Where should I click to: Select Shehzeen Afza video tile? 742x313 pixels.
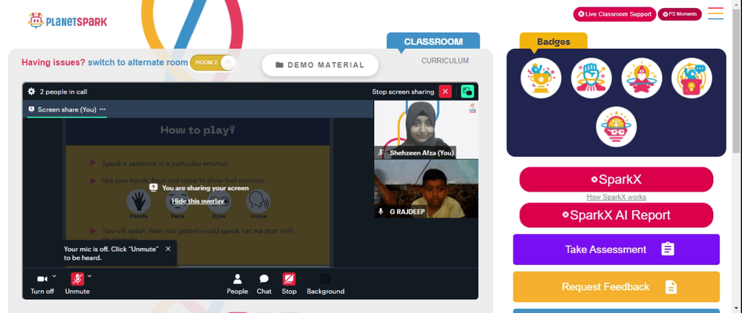click(x=426, y=129)
